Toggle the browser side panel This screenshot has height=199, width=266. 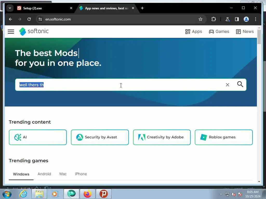[237, 19]
